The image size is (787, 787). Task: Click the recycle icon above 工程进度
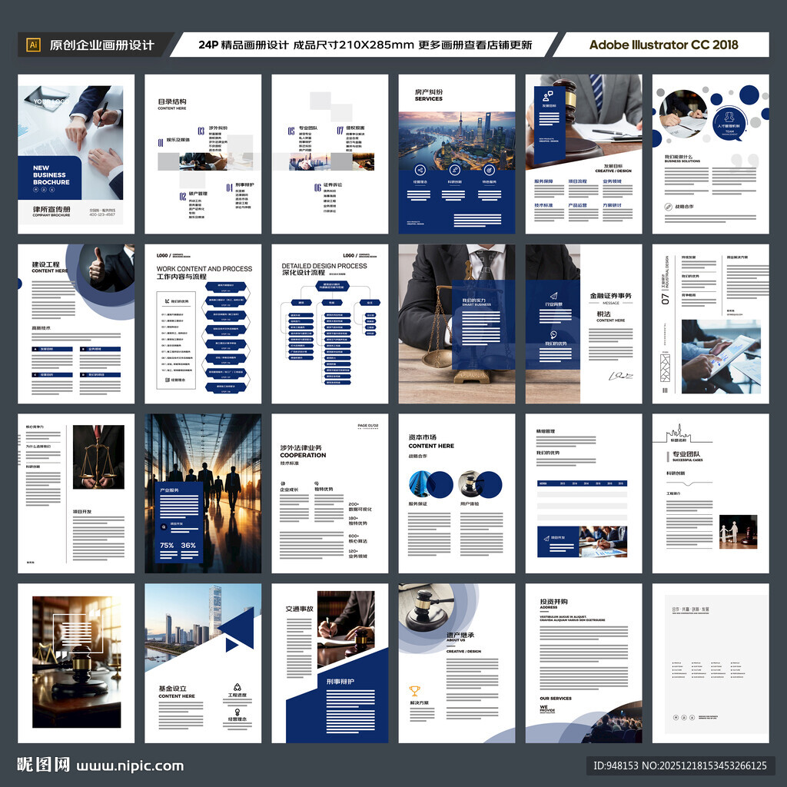pos(237,687)
